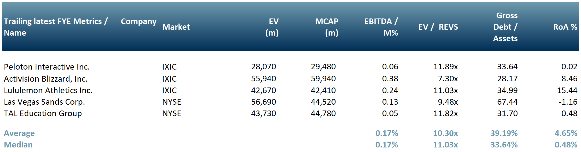Click the Peloton Interactive Inc. company name
The height and width of the screenshot is (152, 581).
point(47,67)
